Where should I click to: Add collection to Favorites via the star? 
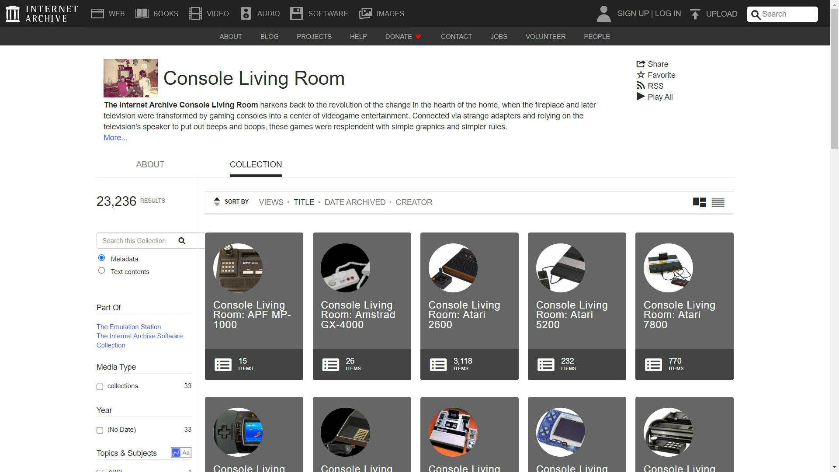[x=641, y=75]
